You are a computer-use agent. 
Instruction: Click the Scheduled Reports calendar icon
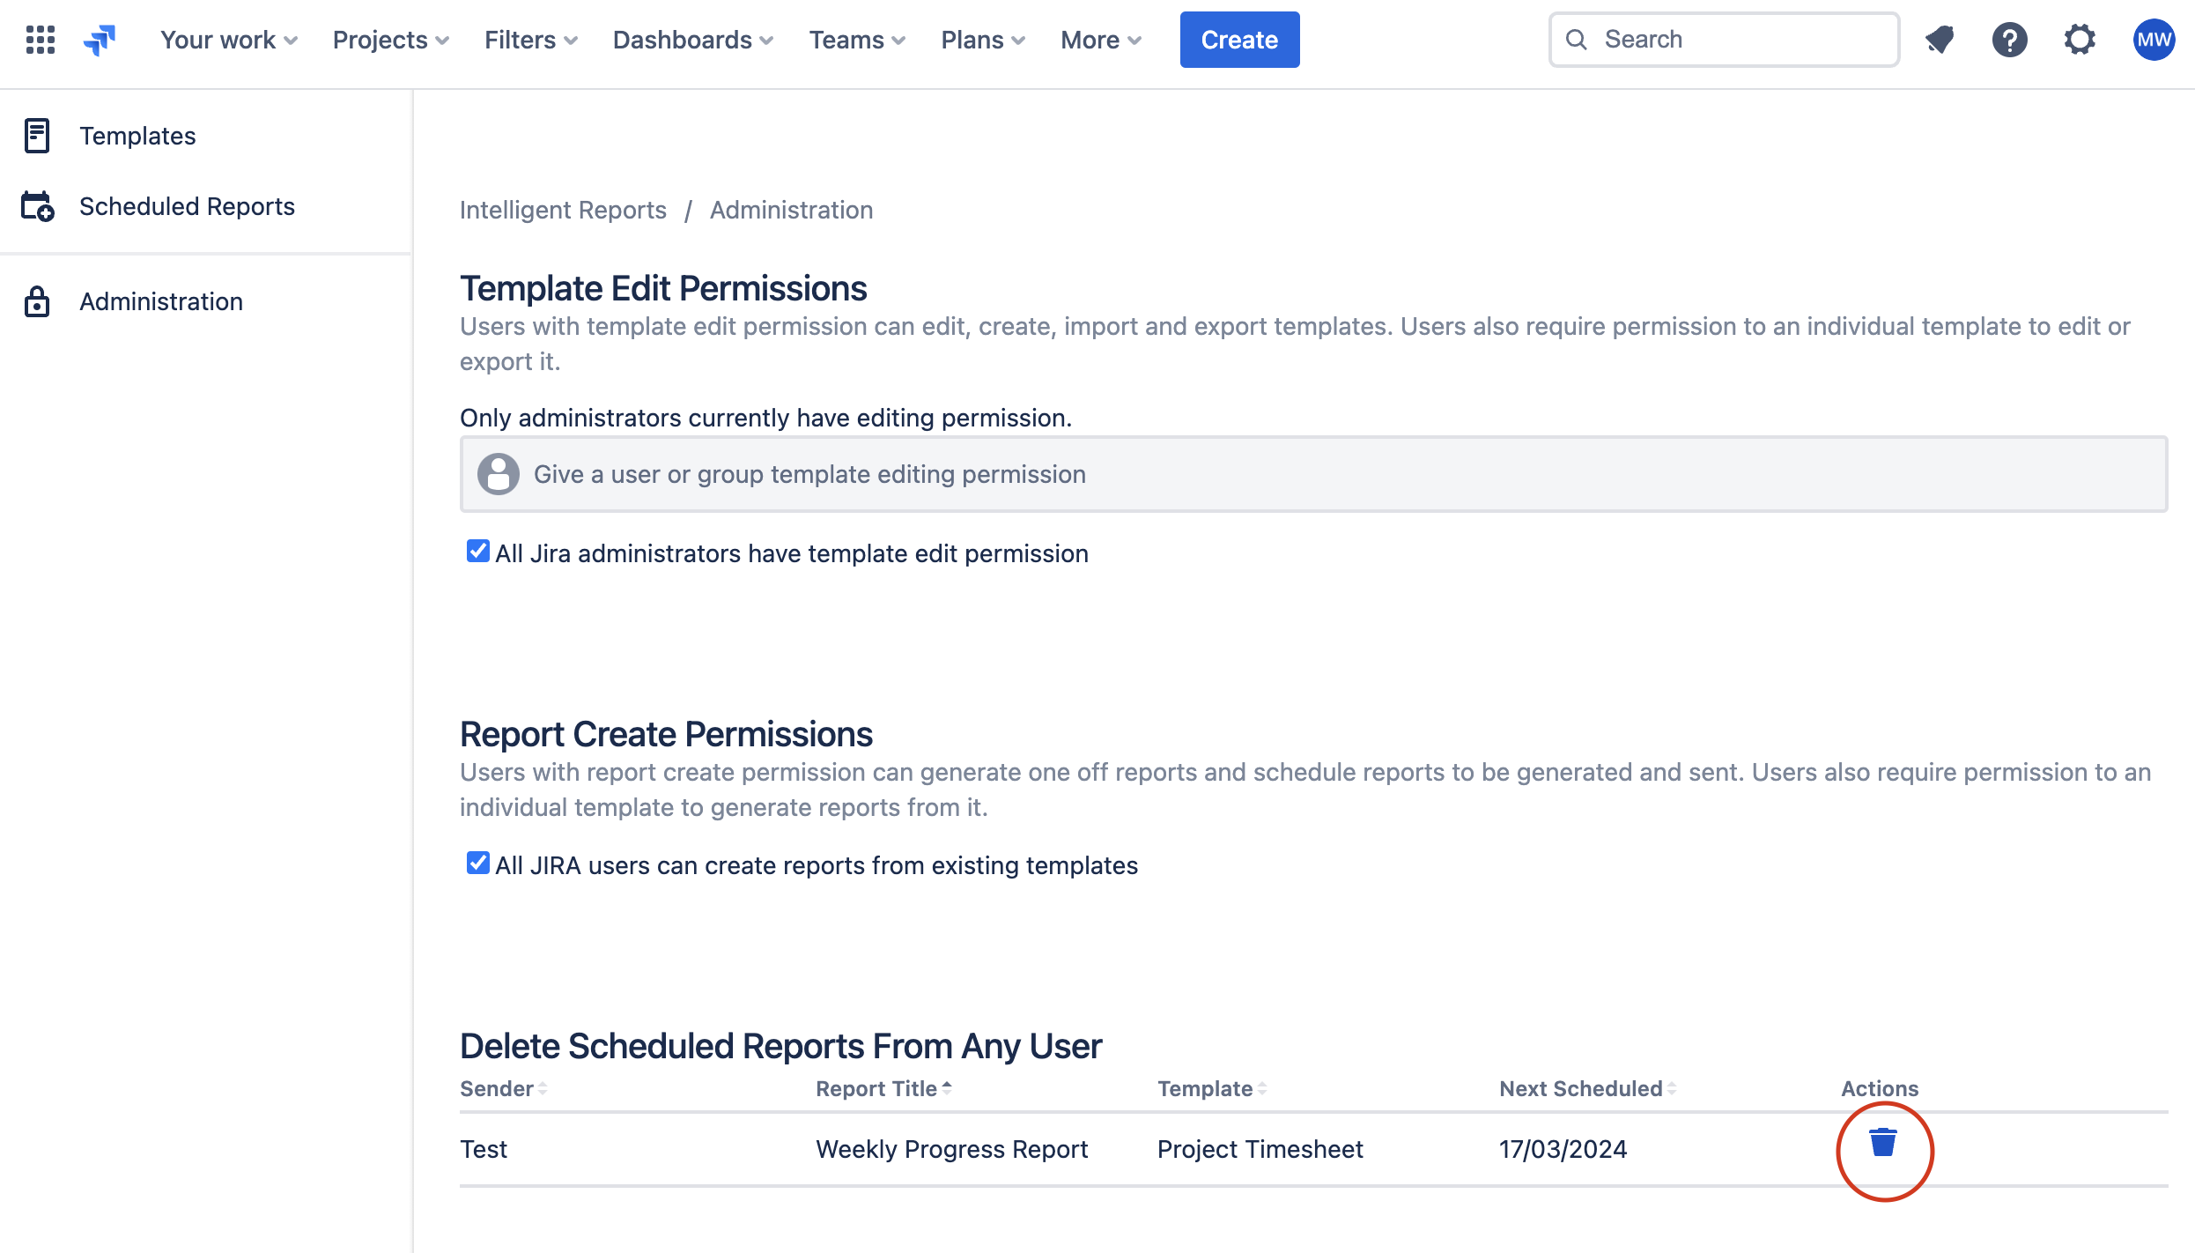click(x=37, y=206)
